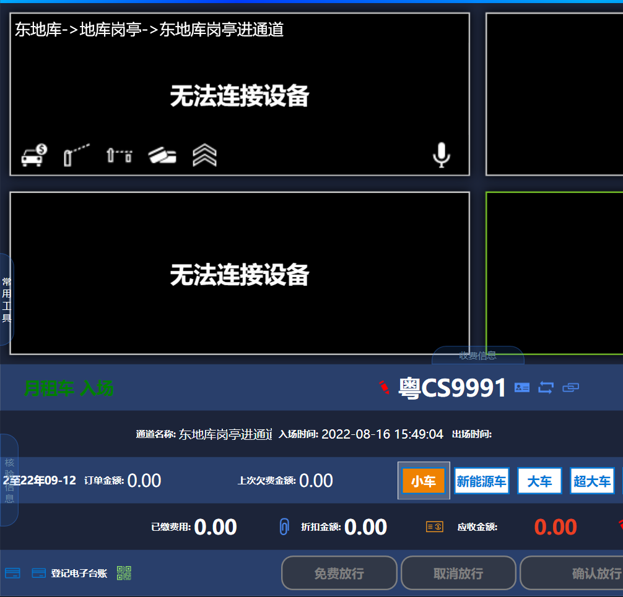Click the 订单金额 value 0.00
This screenshot has width=623, height=597.
tap(144, 481)
